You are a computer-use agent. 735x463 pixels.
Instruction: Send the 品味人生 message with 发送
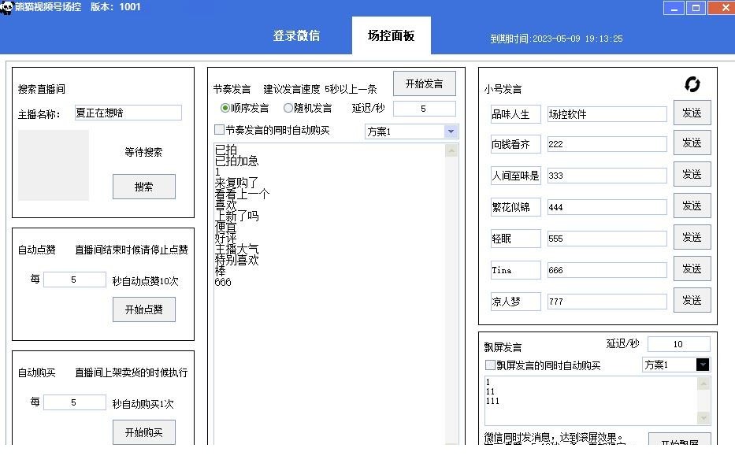point(692,113)
